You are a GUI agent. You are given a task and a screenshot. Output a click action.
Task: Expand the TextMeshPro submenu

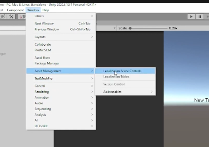pyautogui.click(x=61, y=79)
